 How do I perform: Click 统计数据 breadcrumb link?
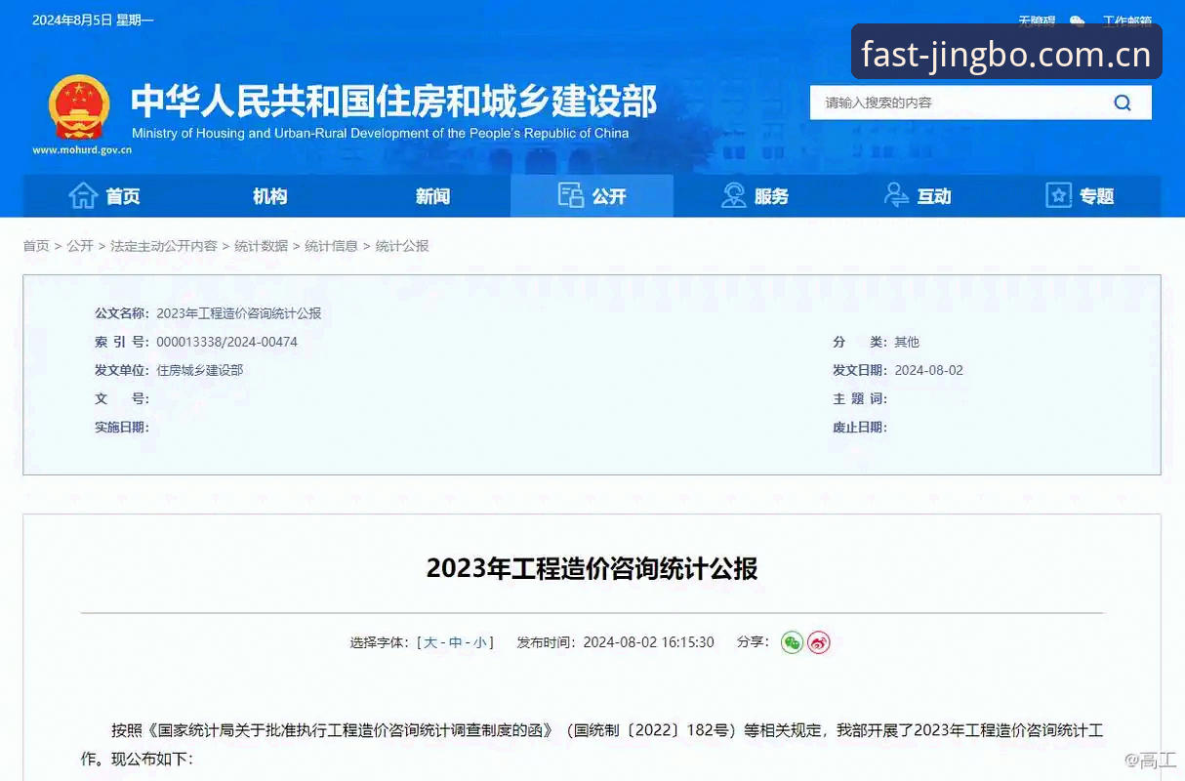point(262,246)
